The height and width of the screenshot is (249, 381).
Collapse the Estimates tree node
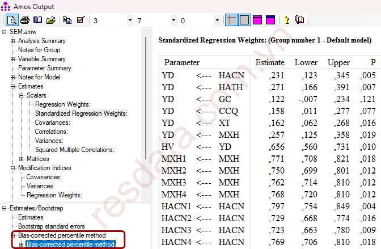point(13,86)
